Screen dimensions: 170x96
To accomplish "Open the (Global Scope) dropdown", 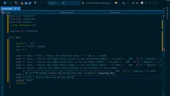I will click(x=83, y=13).
